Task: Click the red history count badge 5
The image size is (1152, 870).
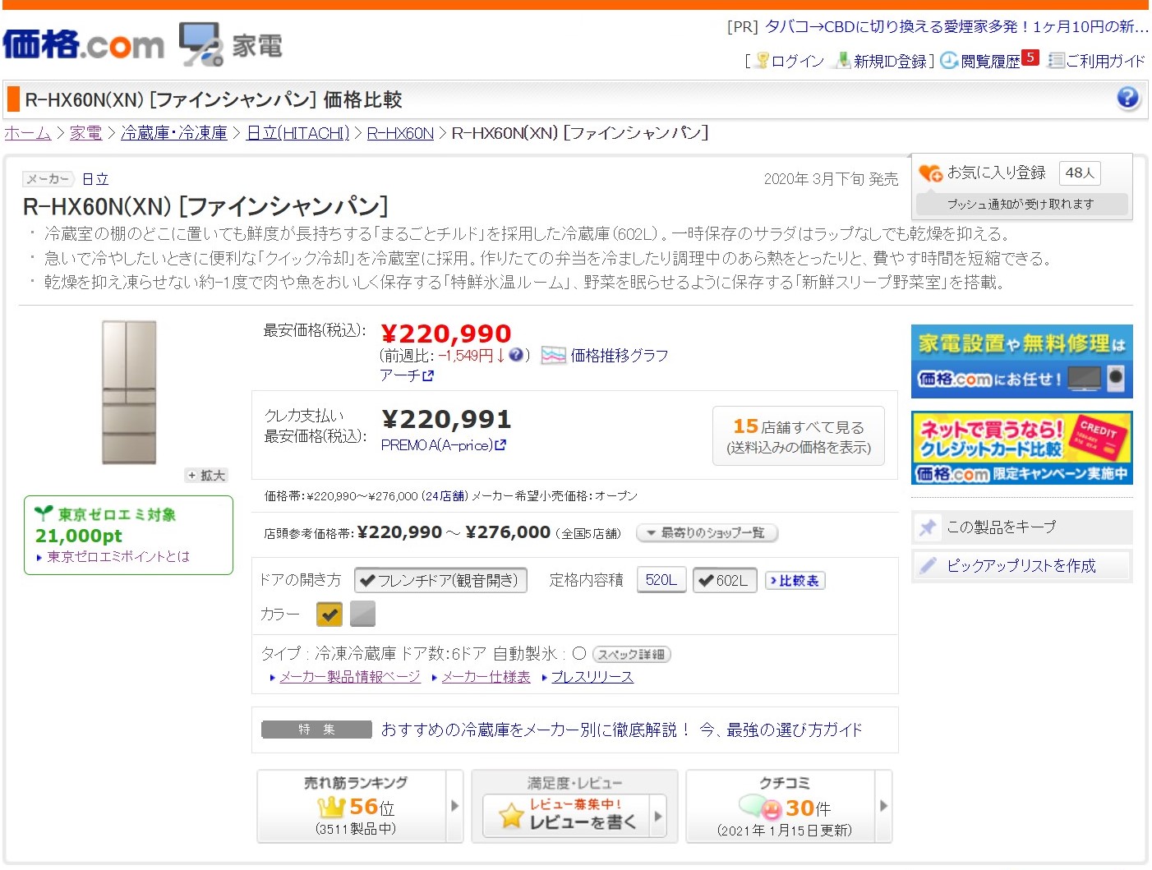Action: [x=1030, y=58]
